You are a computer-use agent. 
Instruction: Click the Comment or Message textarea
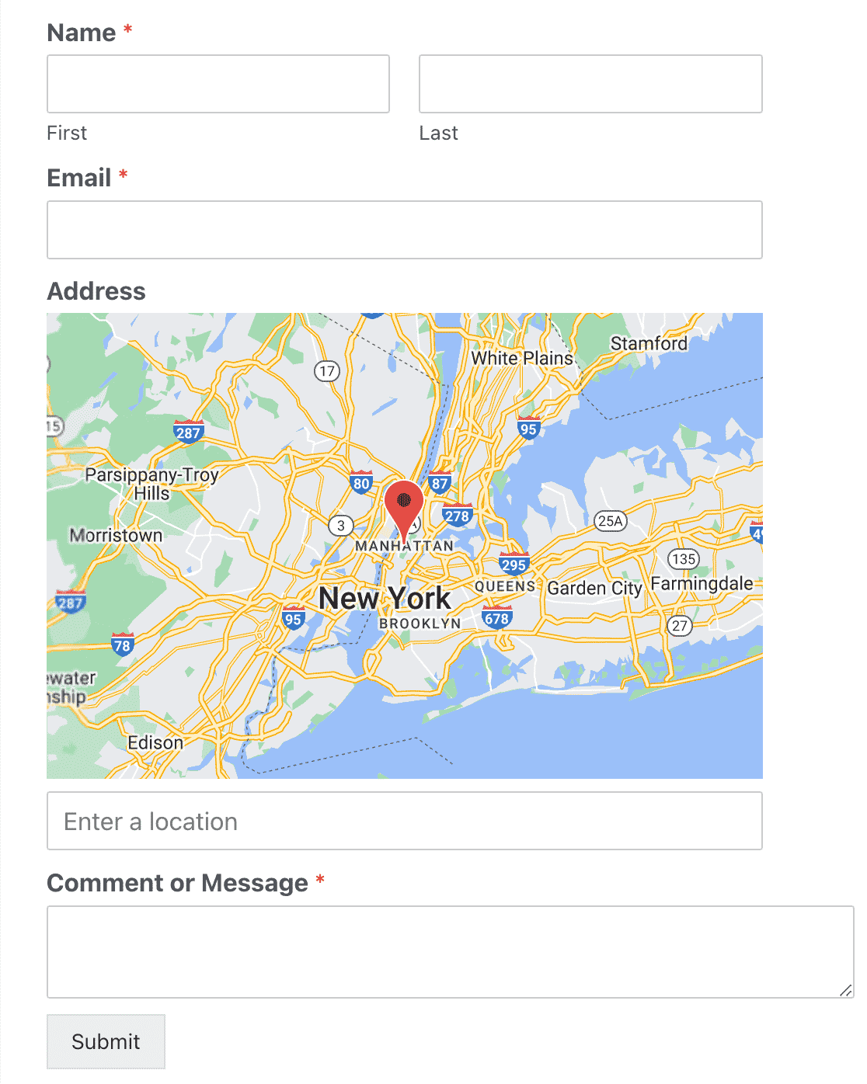[x=451, y=952]
